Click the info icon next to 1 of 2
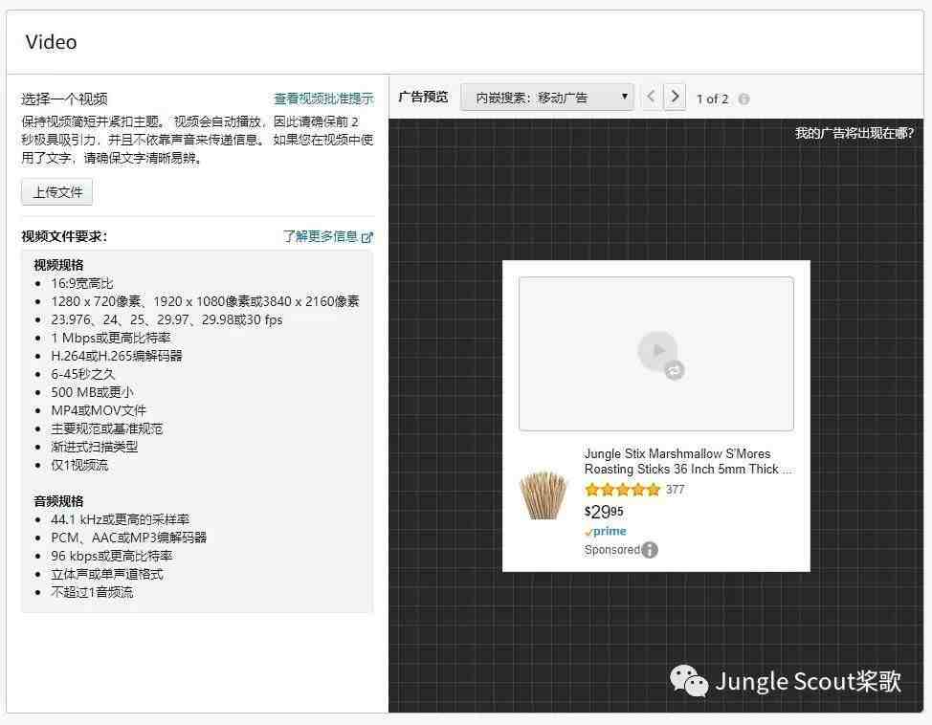932x725 pixels. (743, 99)
